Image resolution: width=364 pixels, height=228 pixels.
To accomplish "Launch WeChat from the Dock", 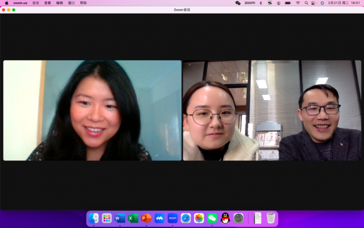I will click(212, 218).
